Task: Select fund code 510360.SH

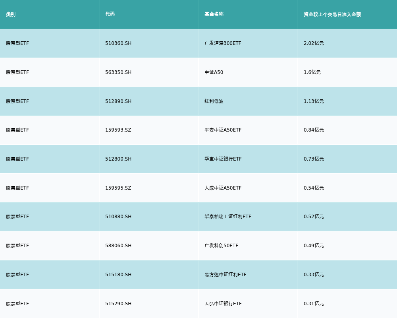Action: tap(118, 43)
